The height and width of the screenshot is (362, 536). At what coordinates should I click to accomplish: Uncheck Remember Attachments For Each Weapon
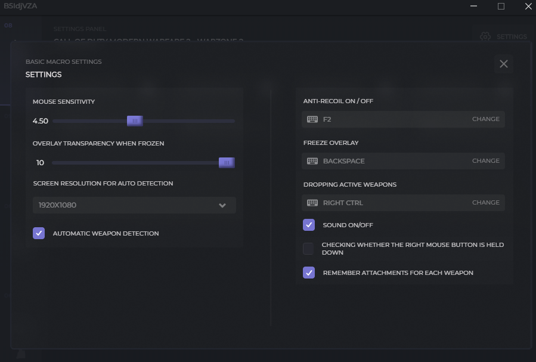tap(309, 273)
